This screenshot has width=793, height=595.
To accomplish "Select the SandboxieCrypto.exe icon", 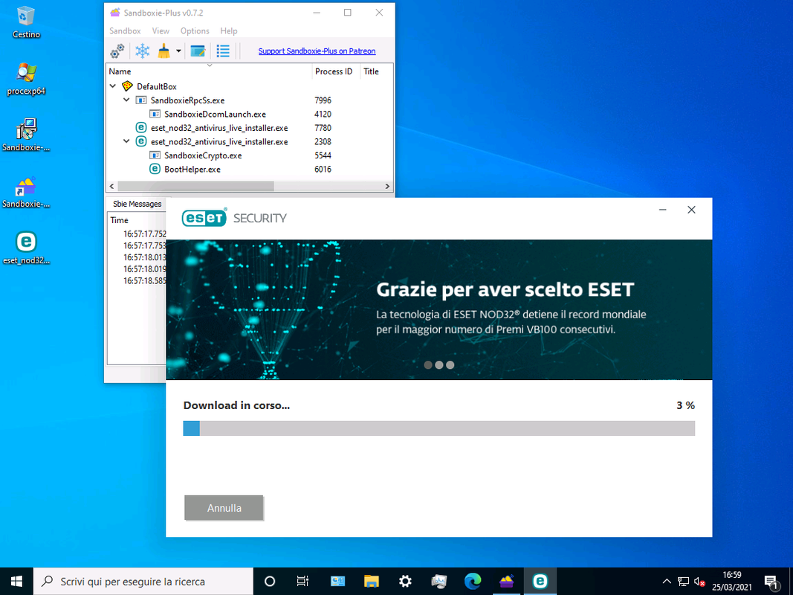I will click(155, 155).
